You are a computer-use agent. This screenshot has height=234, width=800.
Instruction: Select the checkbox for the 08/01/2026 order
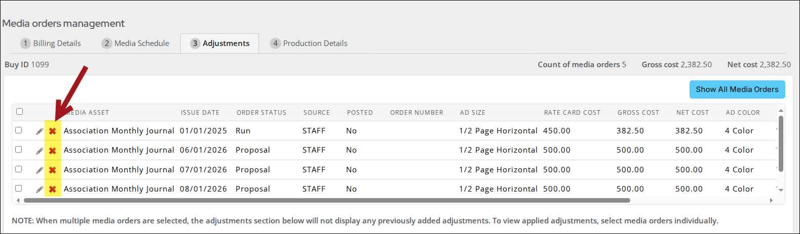point(19,188)
